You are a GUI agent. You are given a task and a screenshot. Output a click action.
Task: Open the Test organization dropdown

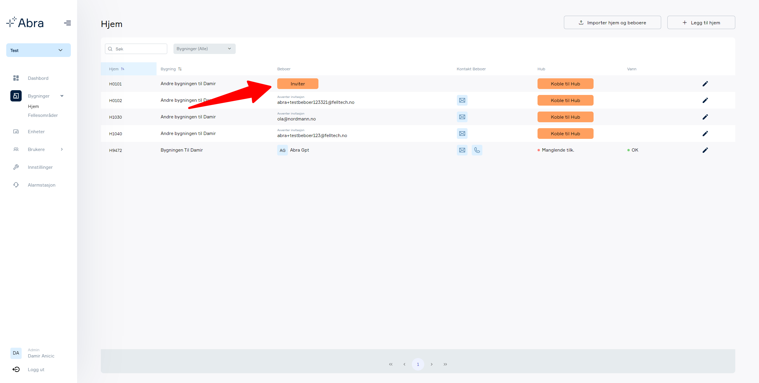pos(39,50)
